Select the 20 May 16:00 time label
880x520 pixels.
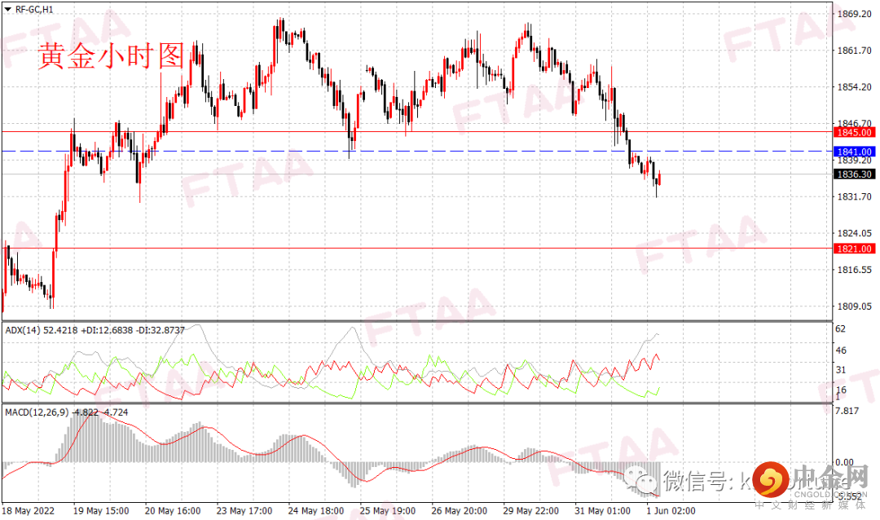172,511
